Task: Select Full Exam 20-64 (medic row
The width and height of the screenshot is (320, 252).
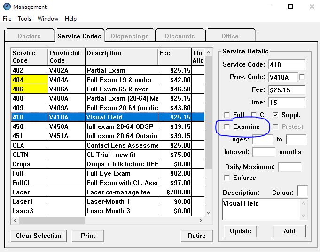Action: click(x=108, y=108)
